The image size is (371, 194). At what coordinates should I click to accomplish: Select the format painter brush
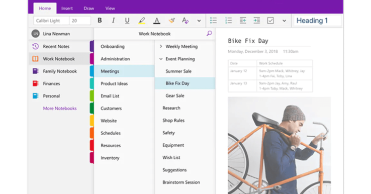click(x=172, y=21)
